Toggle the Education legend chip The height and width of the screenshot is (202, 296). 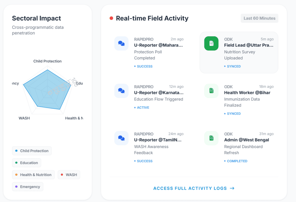point(26,163)
